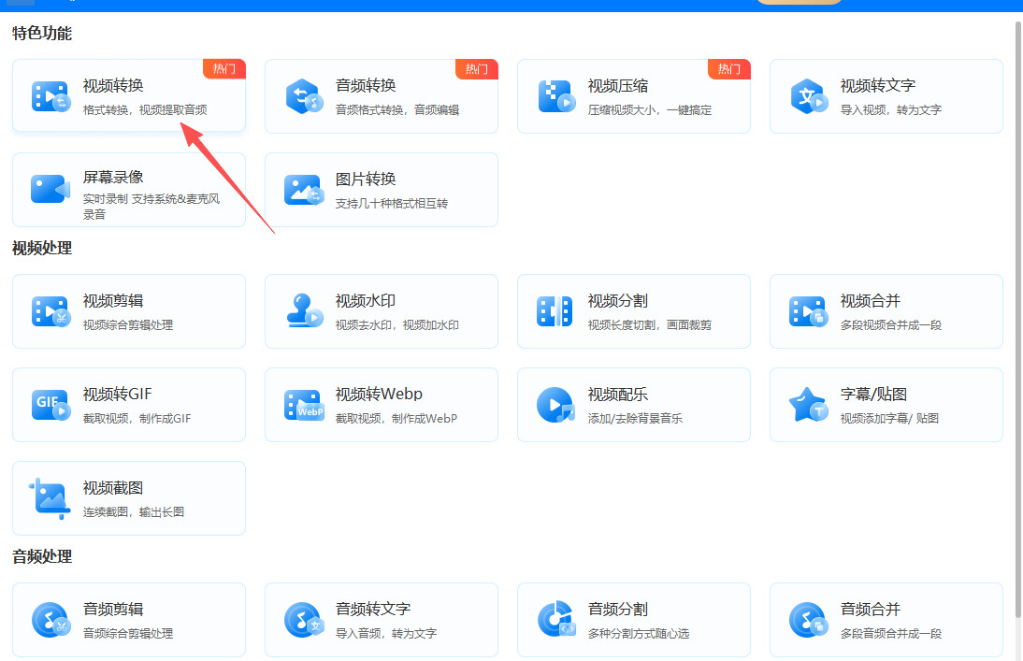Click the 音频转换 hexagon icon
1023x661 pixels.
coord(304,96)
